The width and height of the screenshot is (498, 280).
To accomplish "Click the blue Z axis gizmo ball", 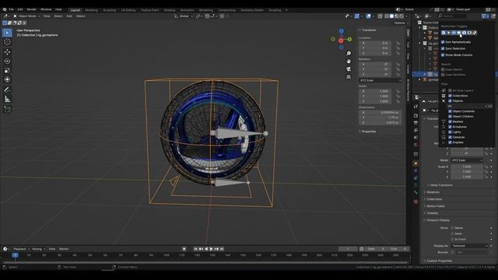I will pos(341,31).
